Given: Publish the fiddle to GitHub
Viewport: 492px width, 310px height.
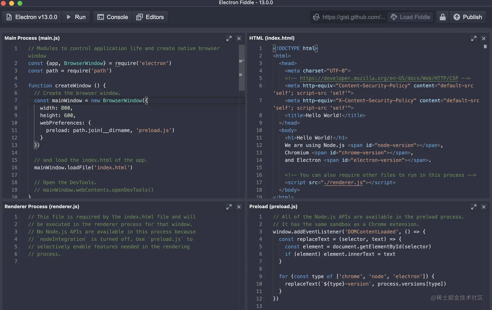Looking at the screenshot, I should (468, 17).
